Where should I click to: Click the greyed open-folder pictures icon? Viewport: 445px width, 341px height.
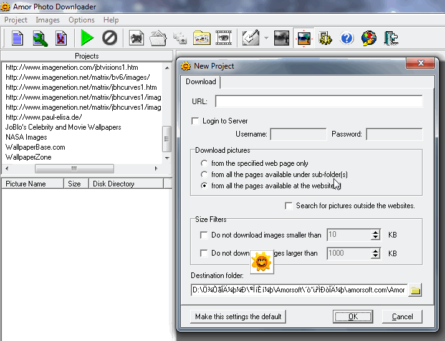point(158,38)
